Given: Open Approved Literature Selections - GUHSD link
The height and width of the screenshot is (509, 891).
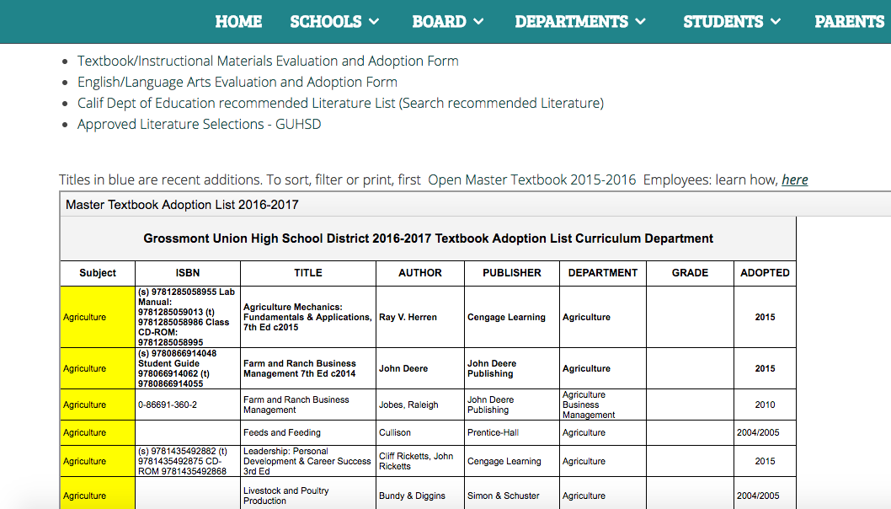Looking at the screenshot, I should (199, 124).
